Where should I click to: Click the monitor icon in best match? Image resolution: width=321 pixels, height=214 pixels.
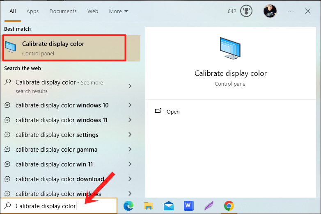10,47
